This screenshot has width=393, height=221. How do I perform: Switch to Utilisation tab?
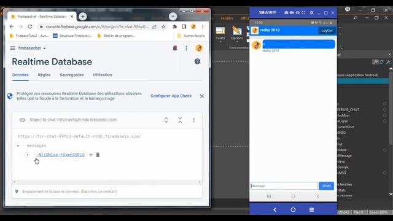coord(103,75)
